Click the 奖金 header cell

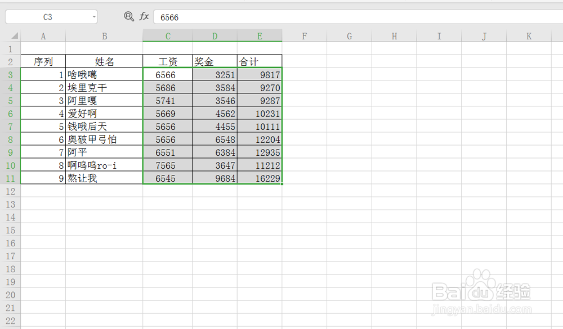tap(215, 61)
